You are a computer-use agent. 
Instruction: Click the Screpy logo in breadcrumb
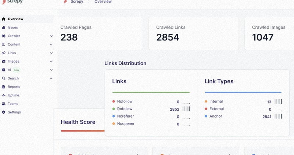tap(65, 2)
